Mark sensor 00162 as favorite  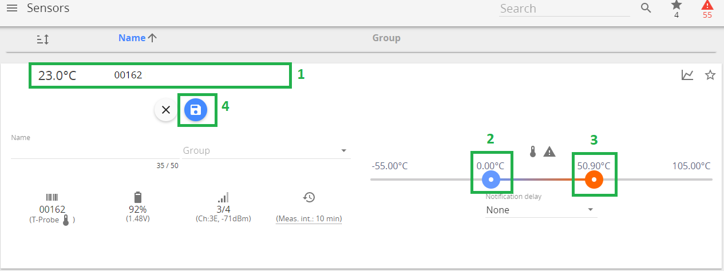click(710, 75)
